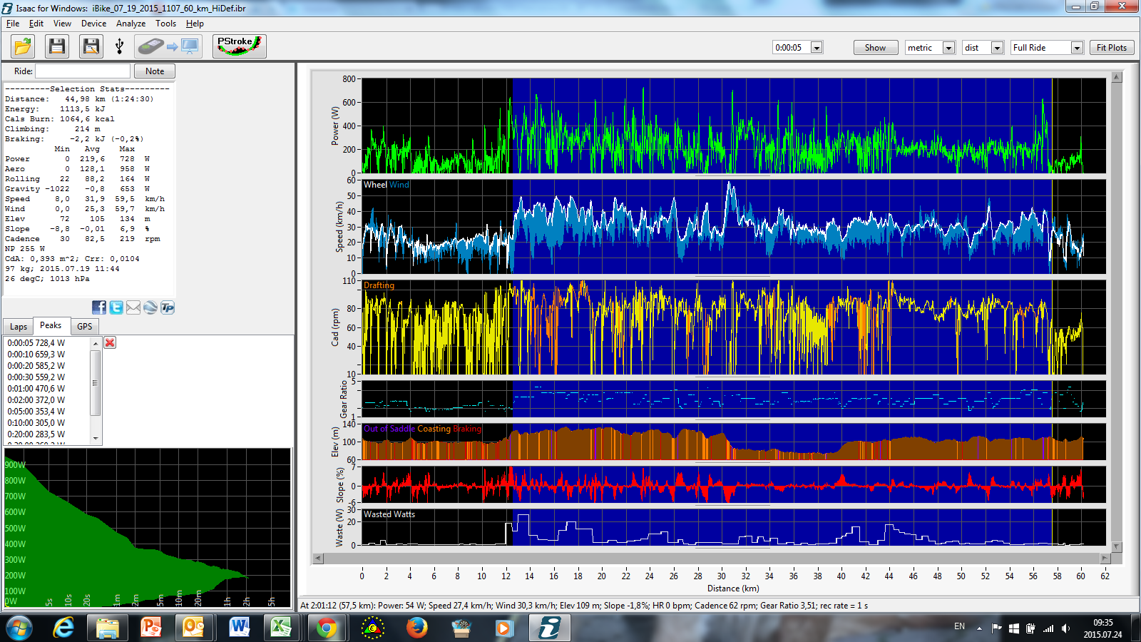Viewport: 1141px width, 642px height.
Task: Click the EN language indicator in tray
Action: (959, 626)
